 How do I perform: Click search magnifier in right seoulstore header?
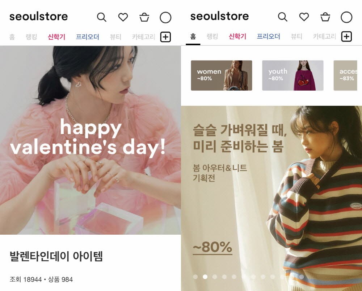[x=283, y=17]
